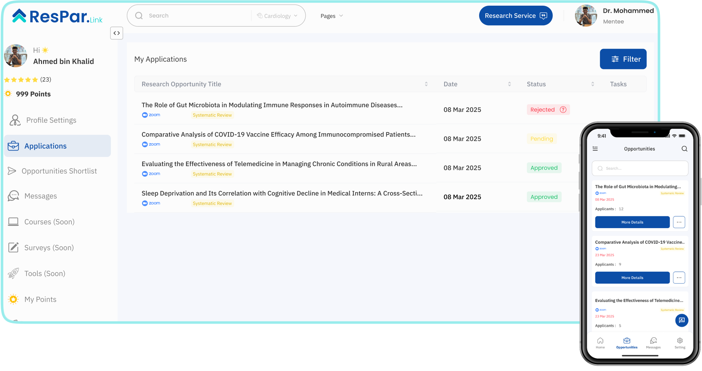The width and height of the screenshot is (702, 371).
Task: Go to Messages in the sidebar
Action: click(x=40, y=196)
